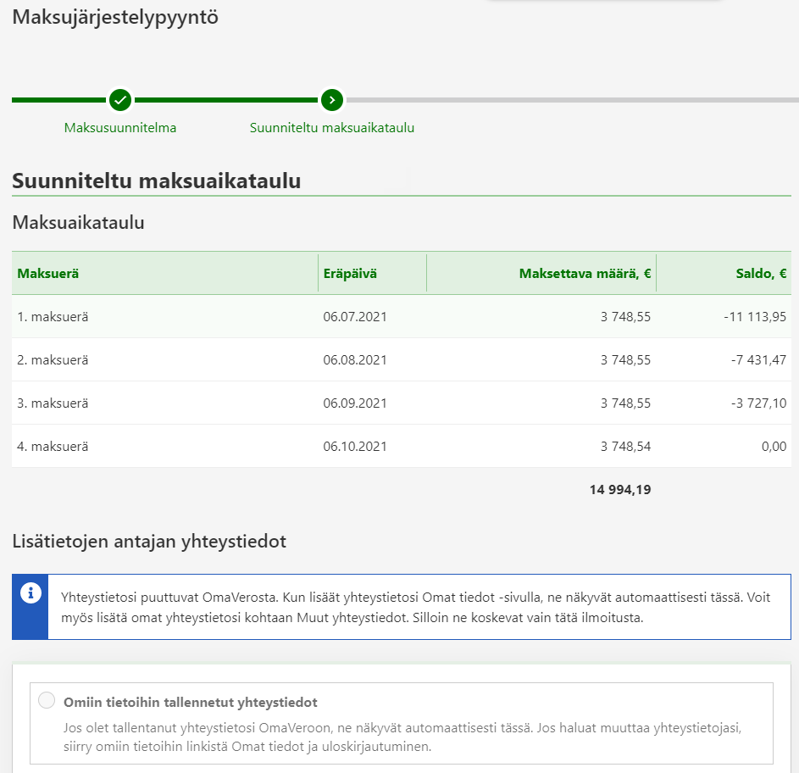Click the Maksujärjestelypyyntö page title
Screen dimensions: 799x773
[115, 17]
